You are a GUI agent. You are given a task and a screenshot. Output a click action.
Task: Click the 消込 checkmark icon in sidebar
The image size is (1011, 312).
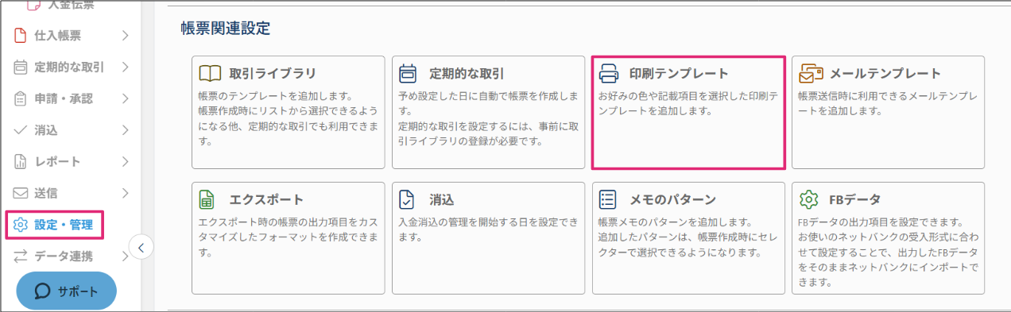[21, 130]
